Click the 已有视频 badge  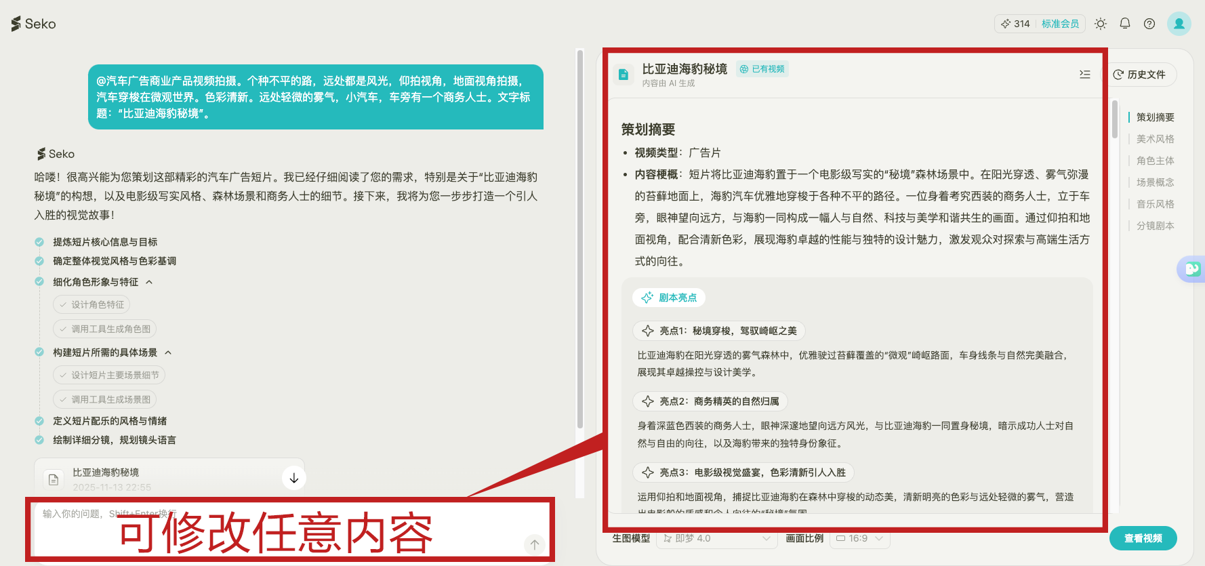762,69
